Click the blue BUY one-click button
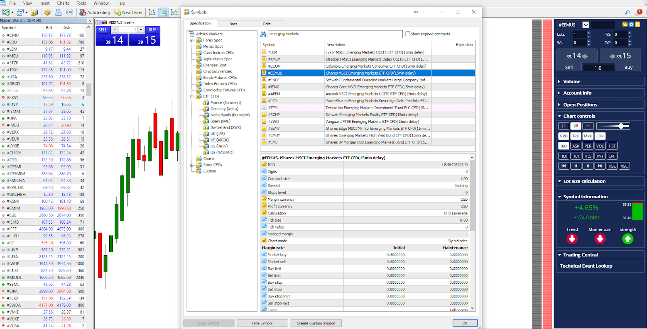Viewport: 647px width, 329px height. (152, 30)
